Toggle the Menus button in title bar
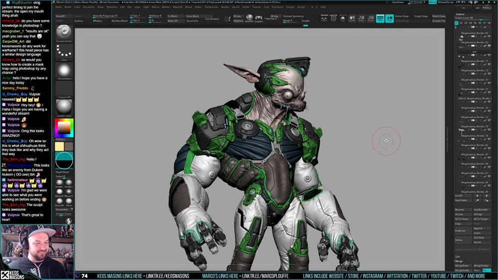498x280 pixels. click(433, 2)
